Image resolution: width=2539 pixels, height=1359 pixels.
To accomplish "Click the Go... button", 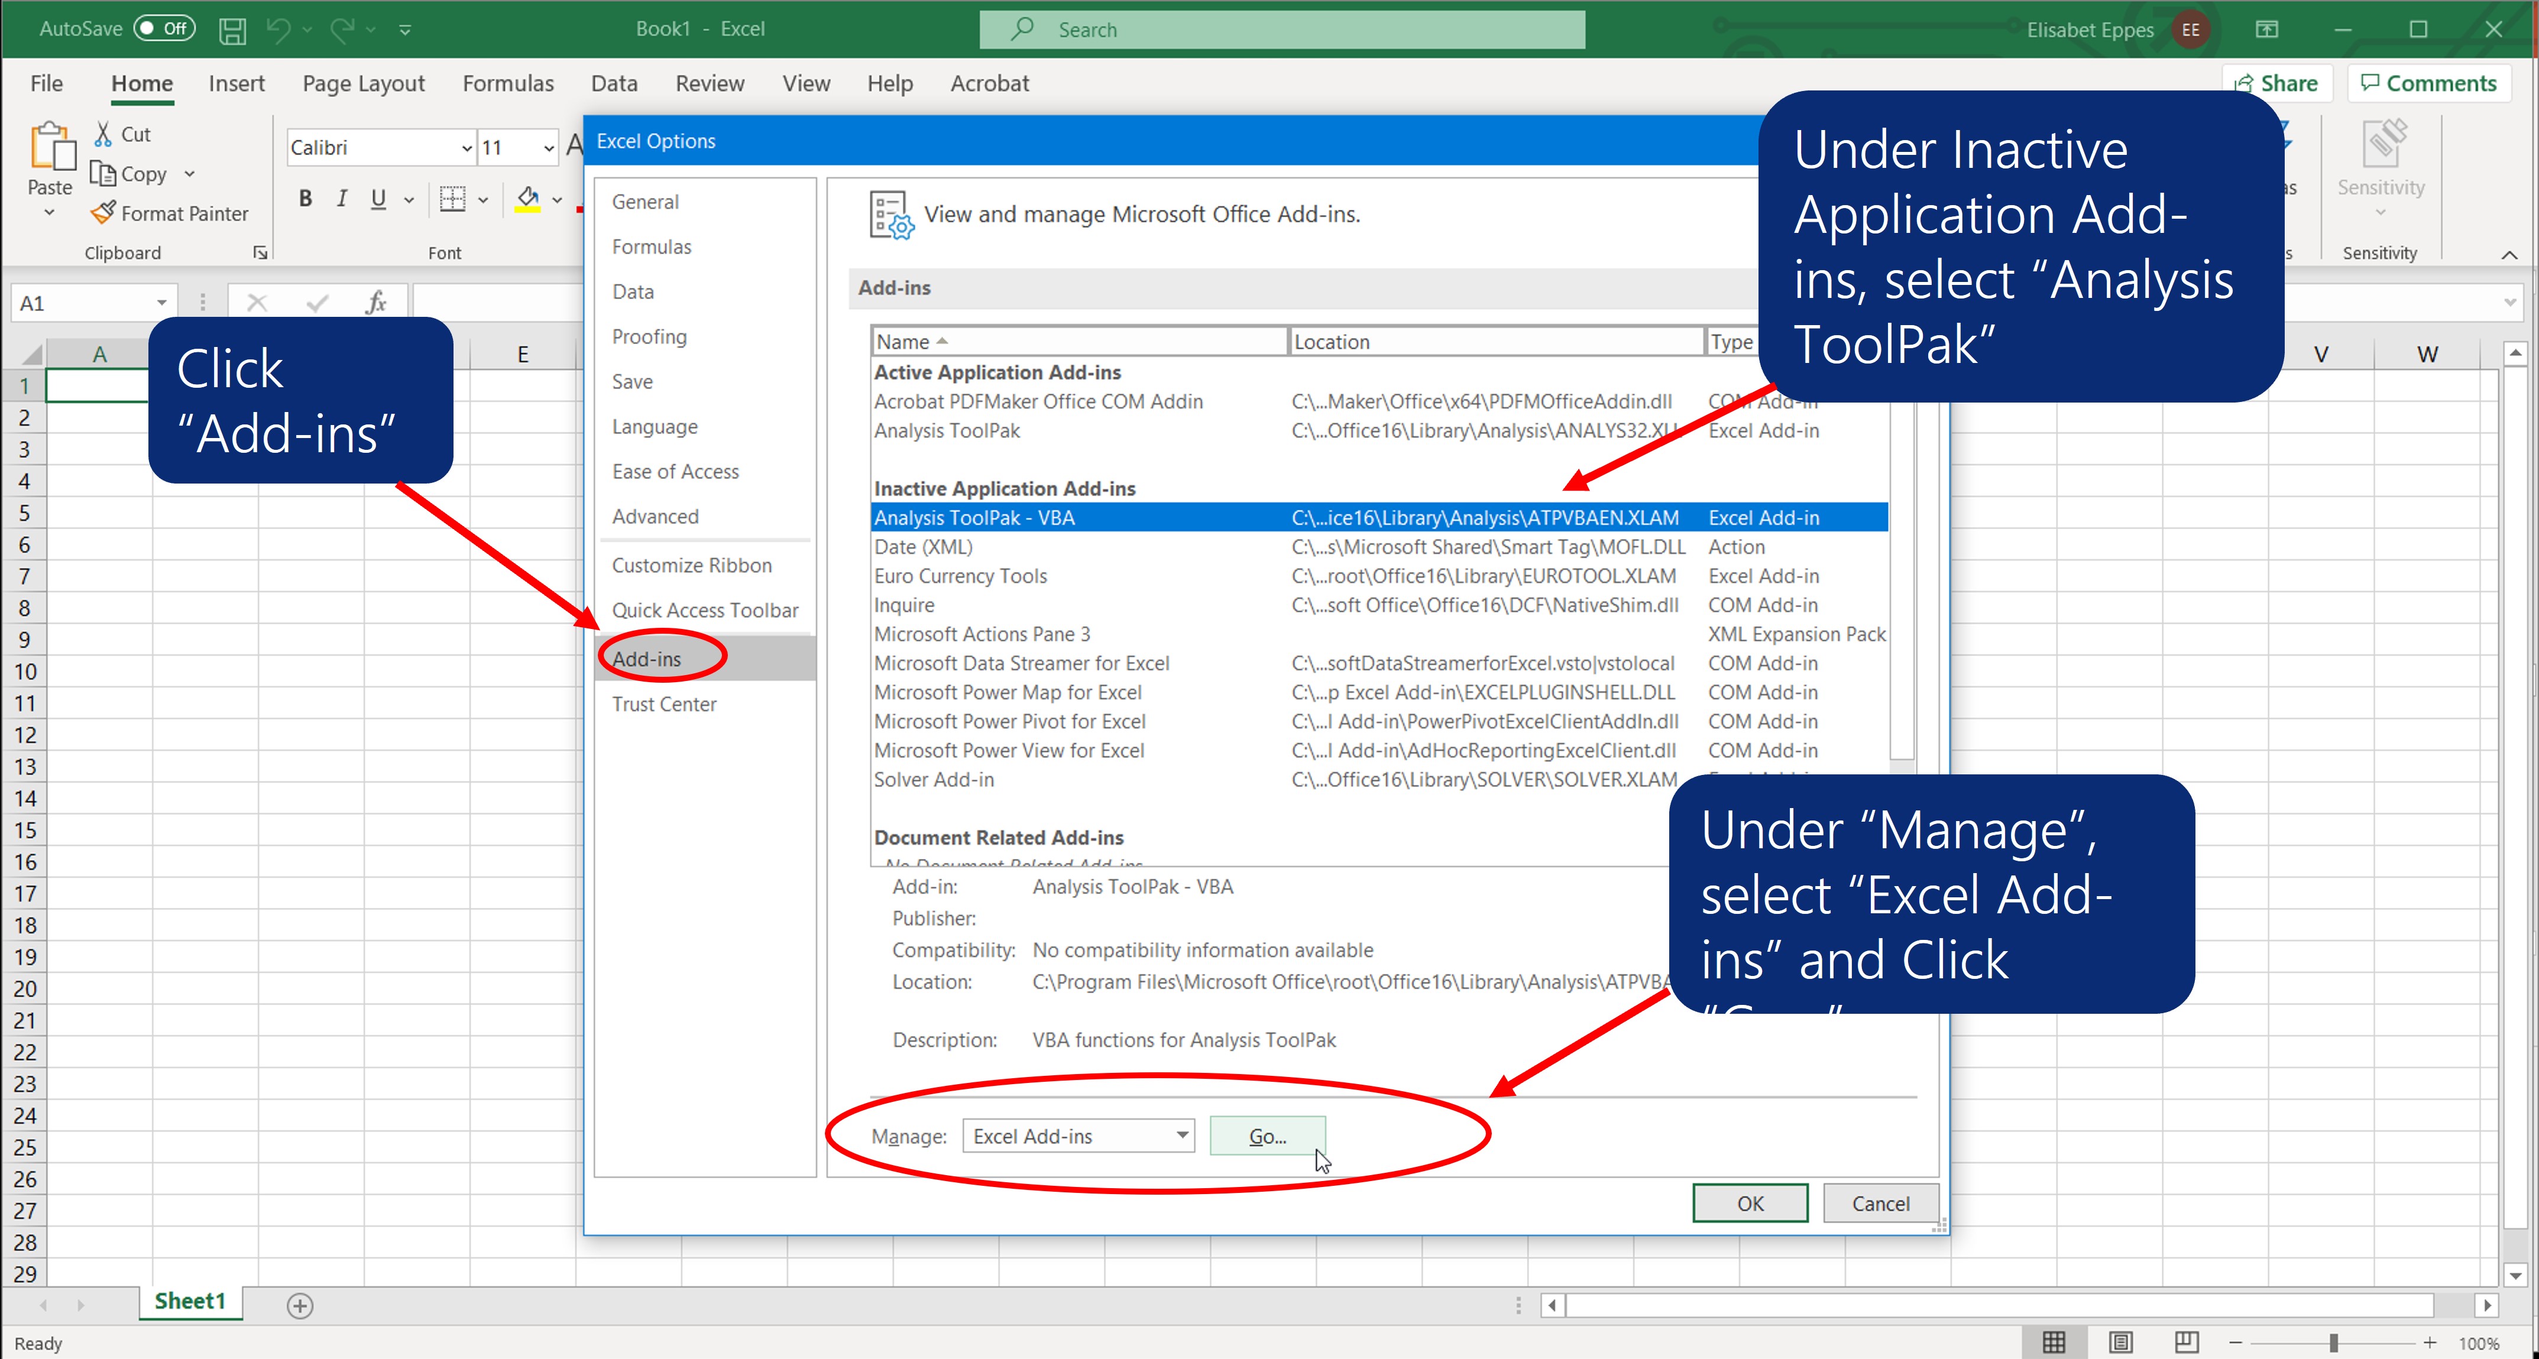I will (x=1267, y=1136).
